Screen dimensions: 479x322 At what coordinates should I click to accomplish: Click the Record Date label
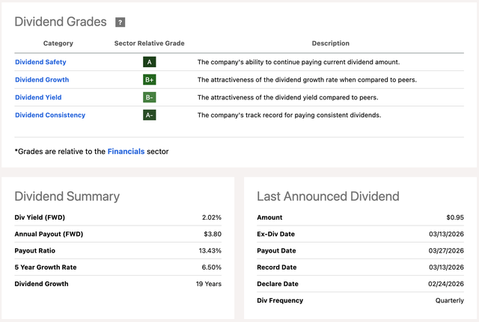click(x=277, y=267)
